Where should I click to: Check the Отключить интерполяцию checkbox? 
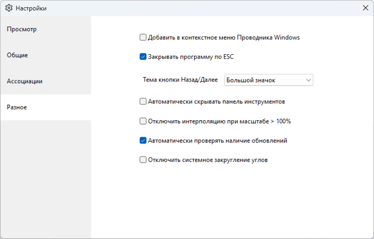pyautogui.click(x=143, y=121)
